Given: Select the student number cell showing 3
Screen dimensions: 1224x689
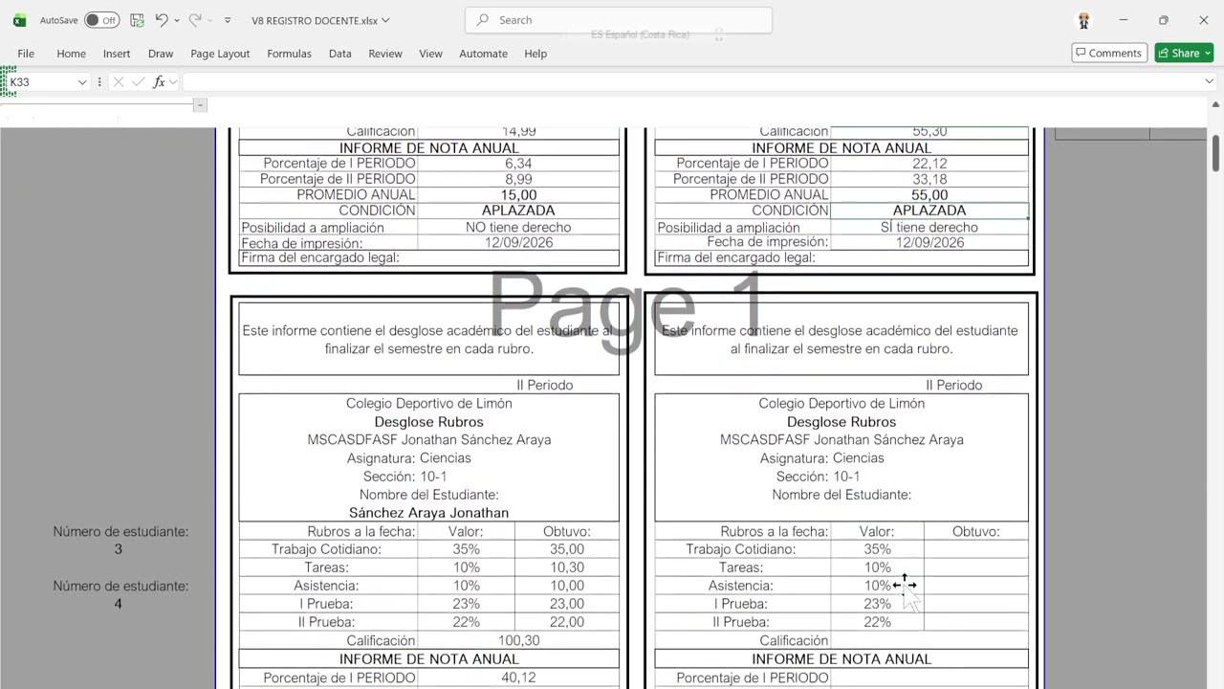Looking at the screenshot, I should click(118, 549).
